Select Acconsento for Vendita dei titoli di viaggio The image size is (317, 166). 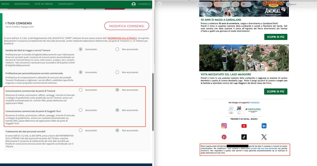pos(81,49)
